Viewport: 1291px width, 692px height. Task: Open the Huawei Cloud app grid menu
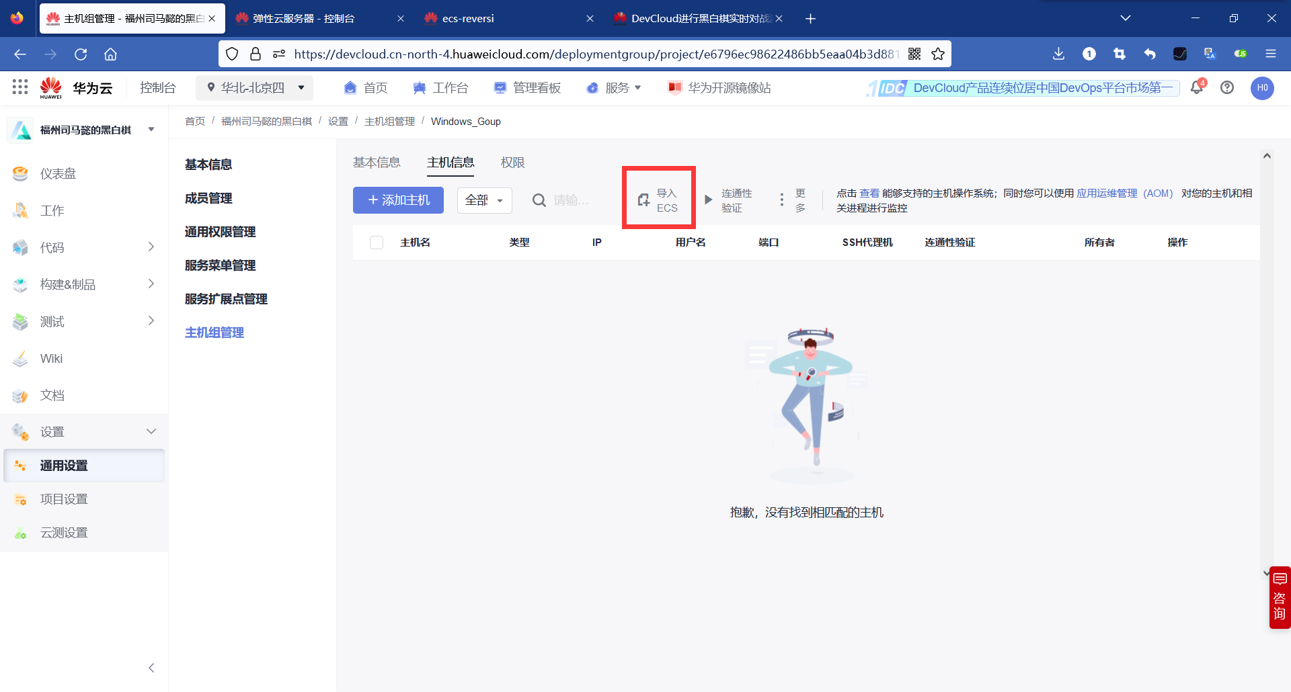click(19, 87)
